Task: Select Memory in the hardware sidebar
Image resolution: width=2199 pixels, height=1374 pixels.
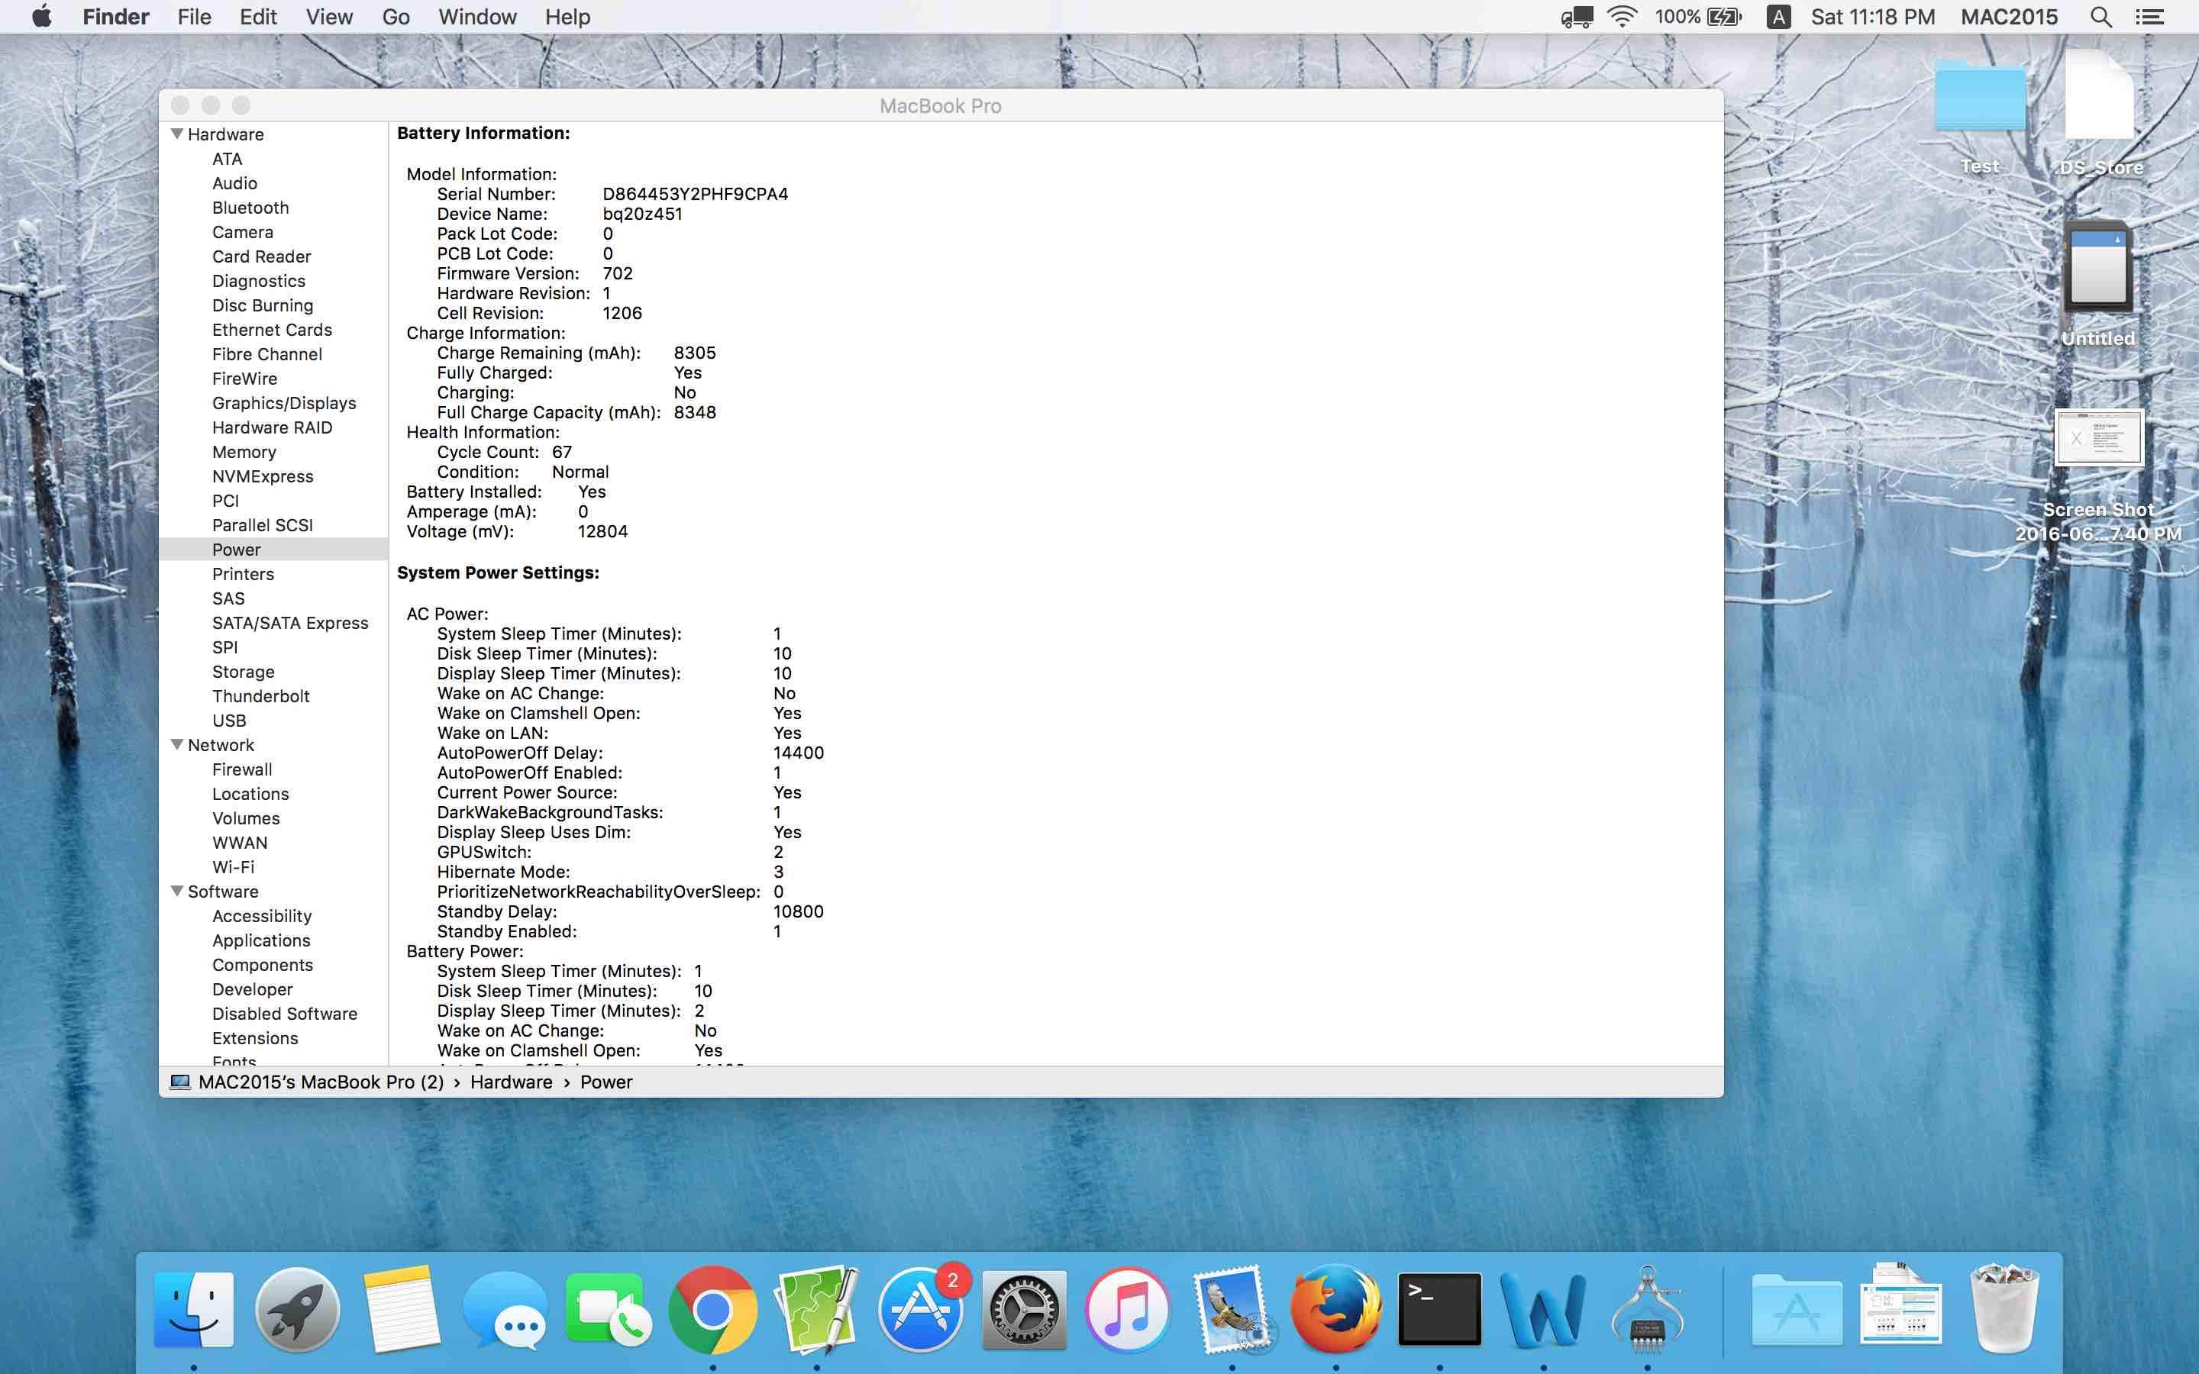Action: [244, 452]
